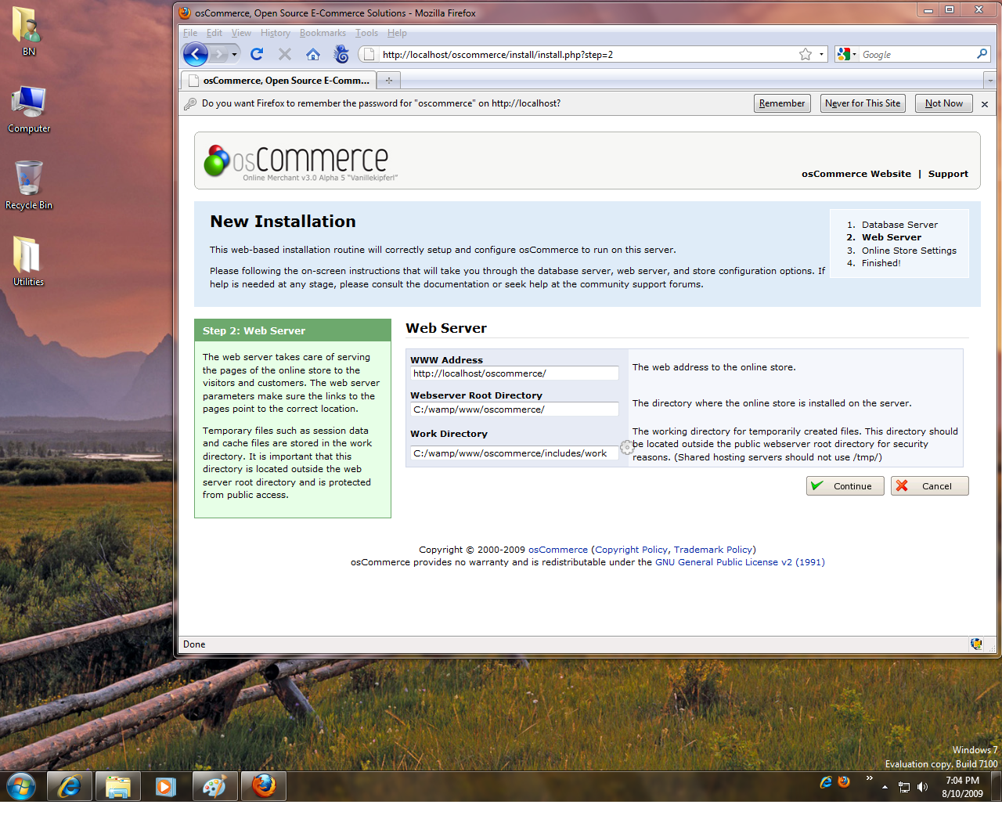Screen dimensions: 1002x837
Task: Click the Work Directory input field
Action: coord(514,453)
